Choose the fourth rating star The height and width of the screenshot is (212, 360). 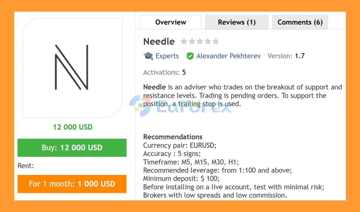208,42
